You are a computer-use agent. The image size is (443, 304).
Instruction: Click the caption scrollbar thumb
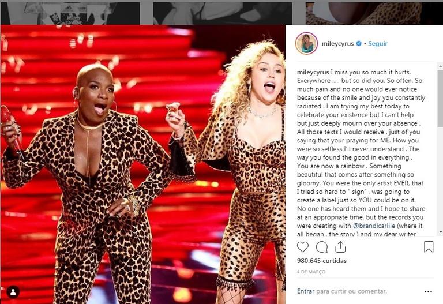tap(441, 99)
